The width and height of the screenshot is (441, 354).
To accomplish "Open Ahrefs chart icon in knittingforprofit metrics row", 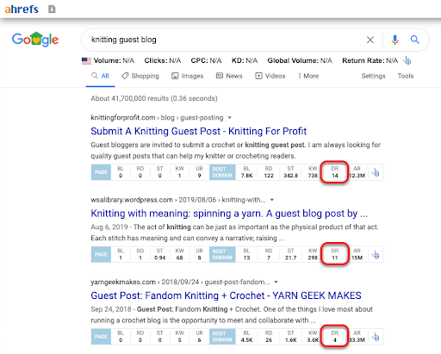I will point(376,172).
